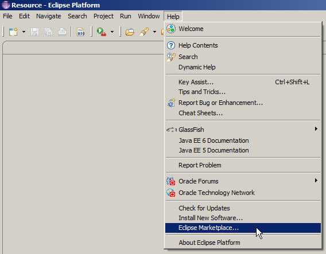Click the External Tools run icon
The height and width of the screenshot is (254, 326).
(102, 32)
